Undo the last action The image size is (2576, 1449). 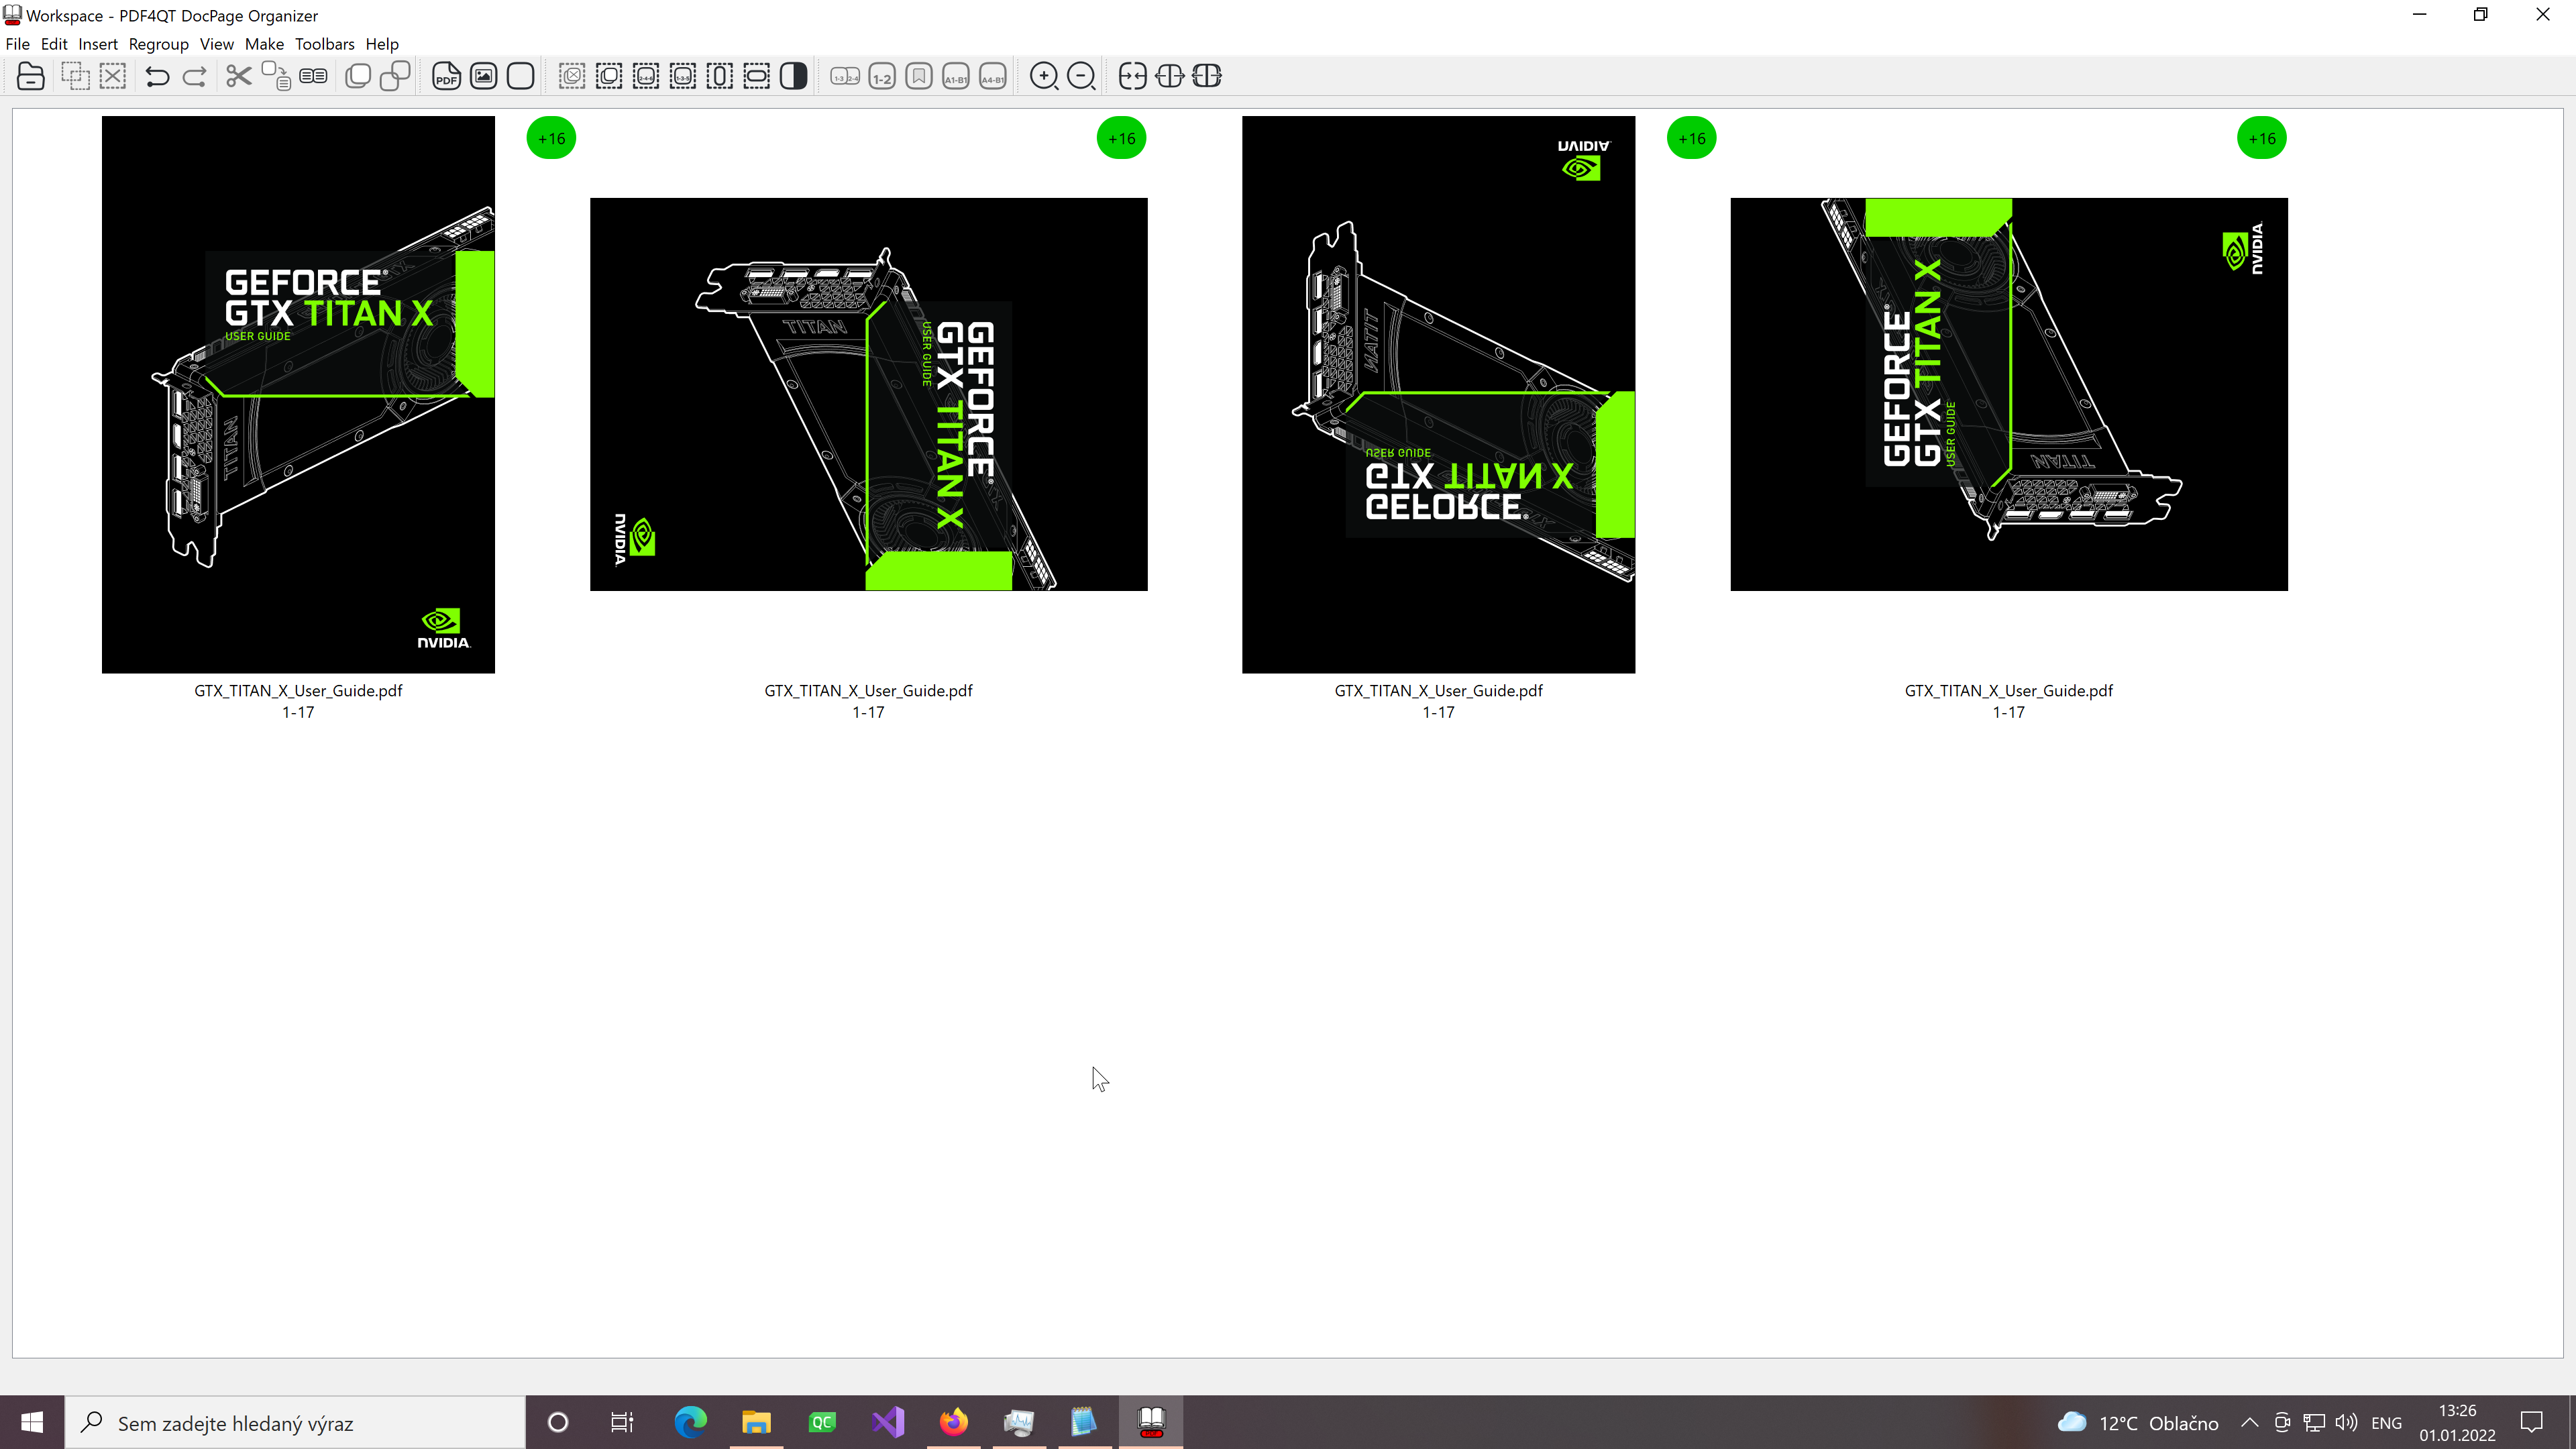pos(157,76)
